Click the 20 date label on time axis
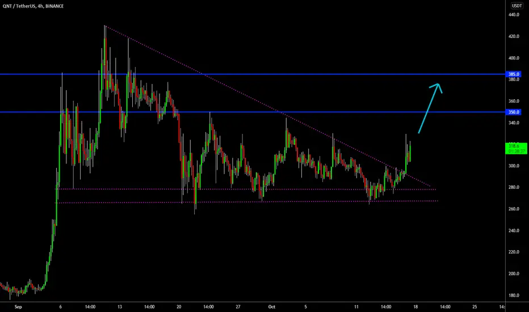Image resolution: width=529 pixels, height=312 pixels. pyautogui.click(x=179, y=307)
